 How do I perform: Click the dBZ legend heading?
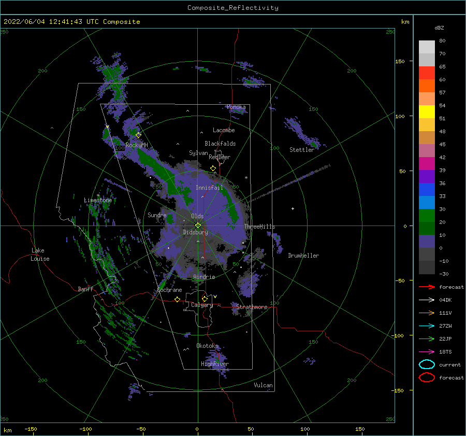click(x=439, y=27)
